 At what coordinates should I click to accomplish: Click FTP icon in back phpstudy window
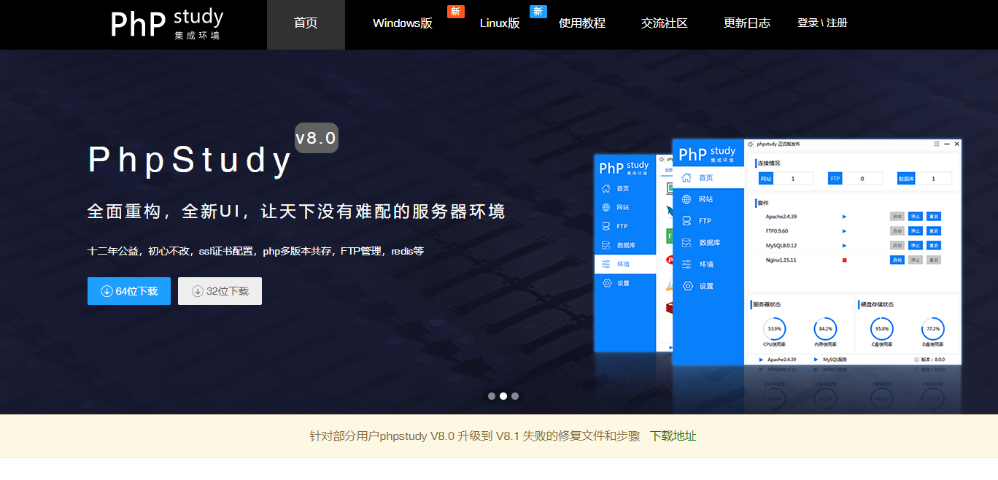[x=606, y=226]
